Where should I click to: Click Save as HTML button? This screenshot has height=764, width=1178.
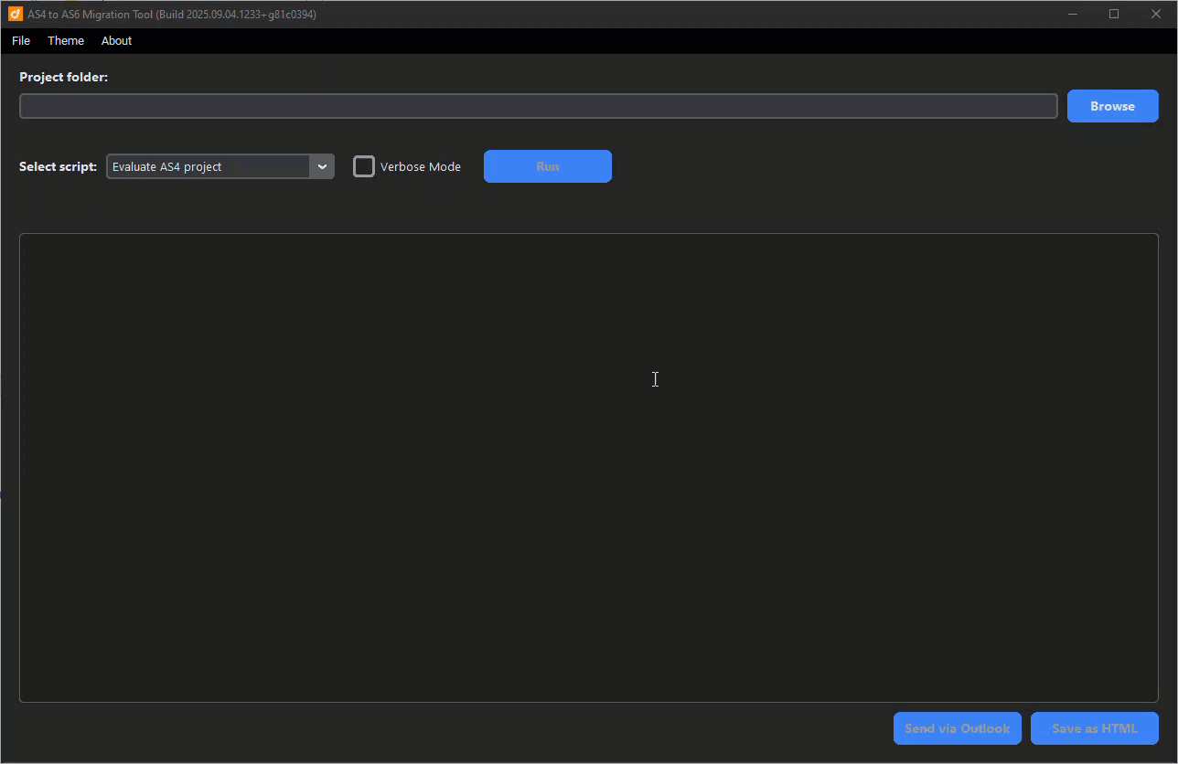1095,728
